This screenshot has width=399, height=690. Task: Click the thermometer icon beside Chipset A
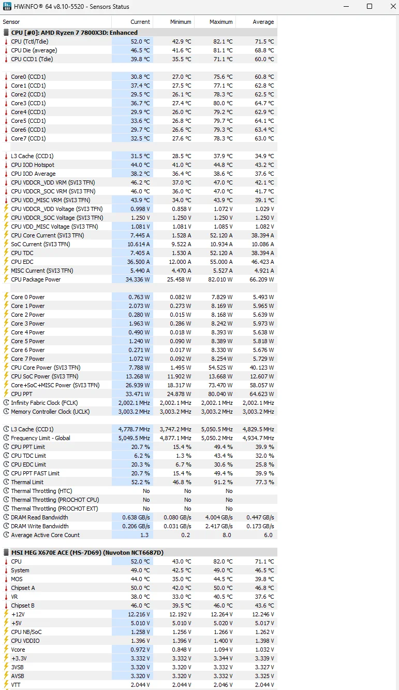(6, 588)
